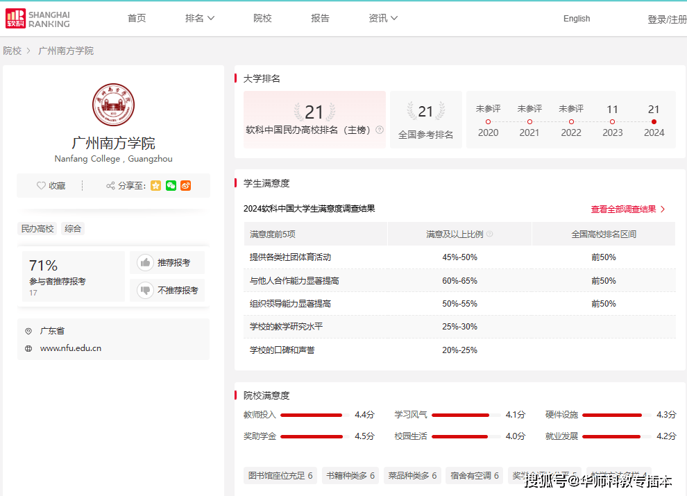Share to QQ Zone via yellow star icon
687x496 pixels.
[156, 186]
